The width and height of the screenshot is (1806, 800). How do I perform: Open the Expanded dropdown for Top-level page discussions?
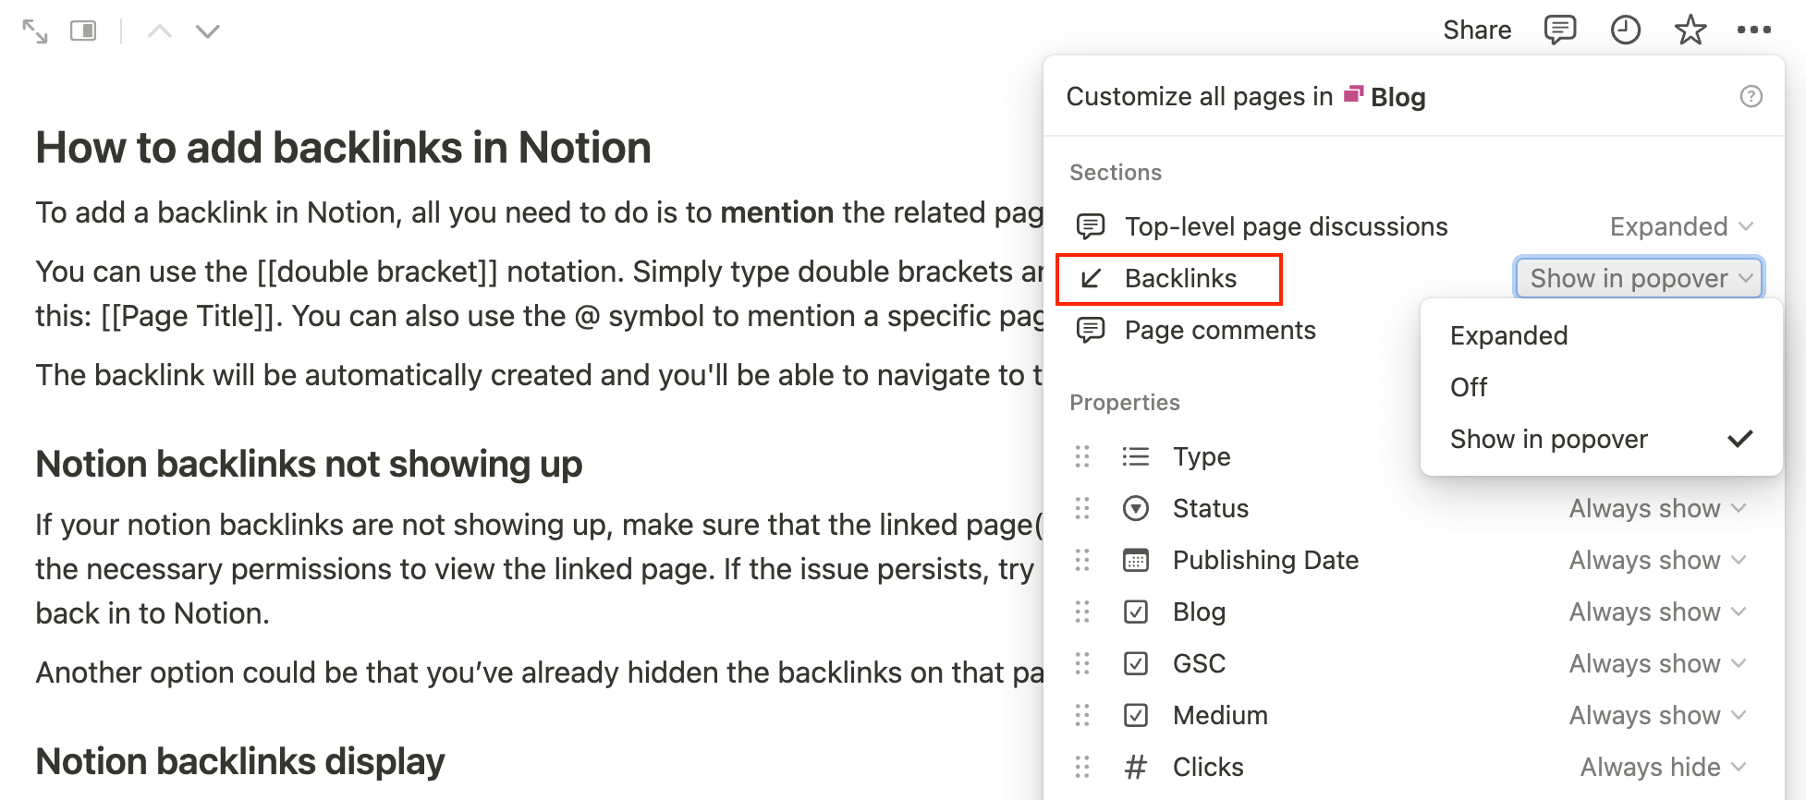(1680, 226)
